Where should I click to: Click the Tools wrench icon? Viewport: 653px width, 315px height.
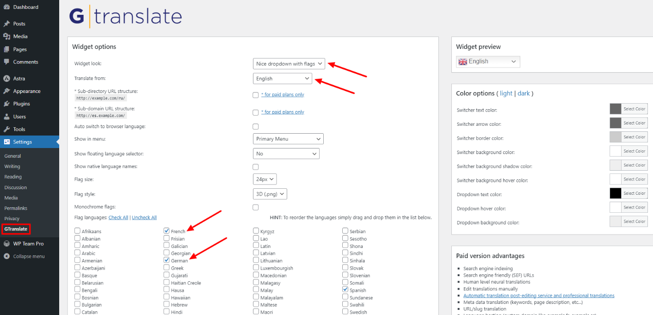pos(6,130)
